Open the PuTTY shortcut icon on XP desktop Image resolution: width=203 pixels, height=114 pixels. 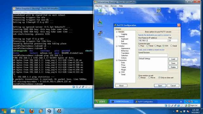(x=100, y=34)
